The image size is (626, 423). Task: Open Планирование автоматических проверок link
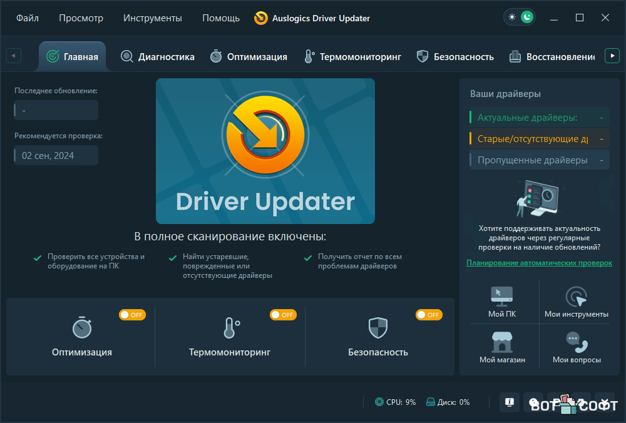pos(539,263)
